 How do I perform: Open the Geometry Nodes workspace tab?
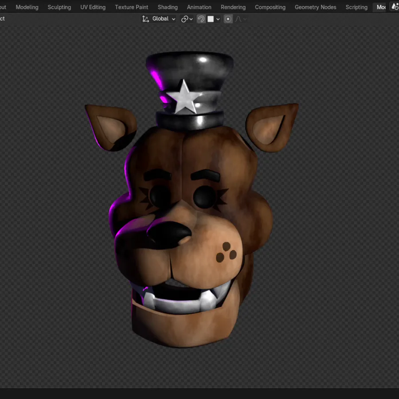315,7
